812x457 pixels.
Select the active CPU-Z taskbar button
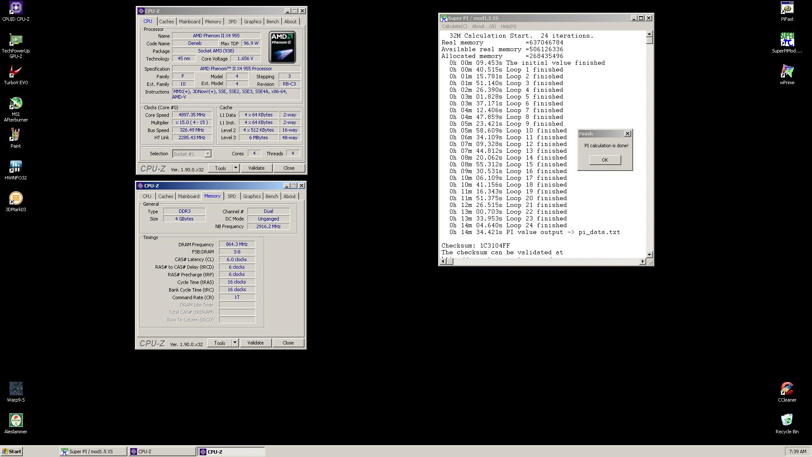(231, 451)
